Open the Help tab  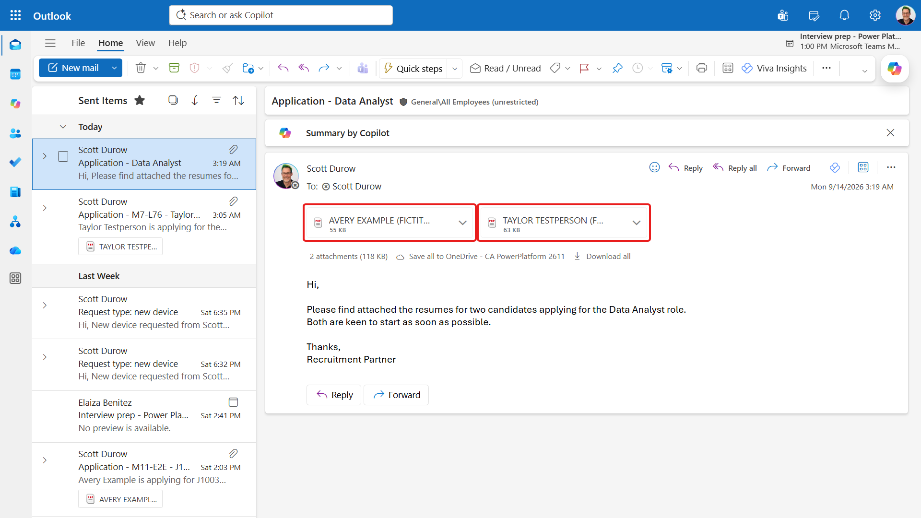coord(177,43)
